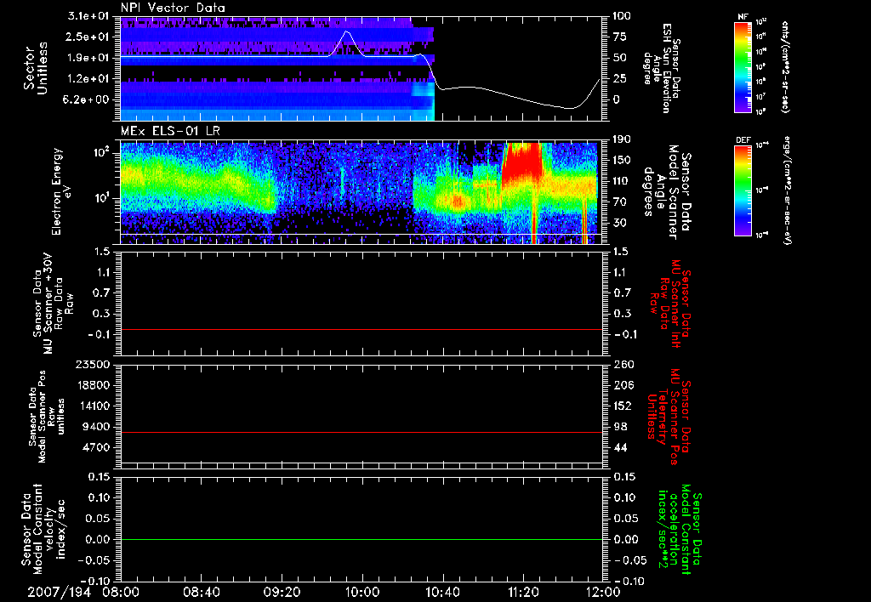Viewport: 871px width, 602px height.
Task: Click the "12:00" time axis label
Action: (603, 592)
